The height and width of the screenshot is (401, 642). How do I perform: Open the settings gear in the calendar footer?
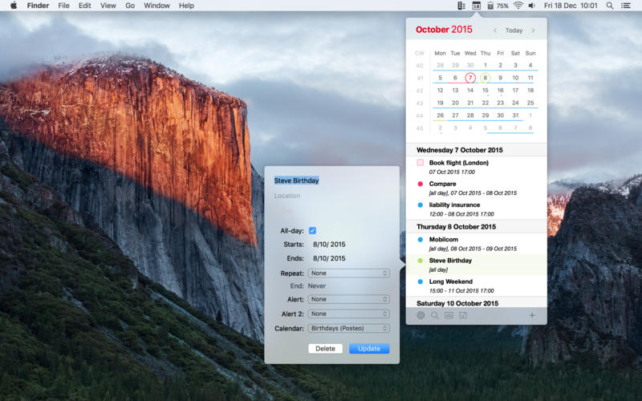[x=421, y=315]
